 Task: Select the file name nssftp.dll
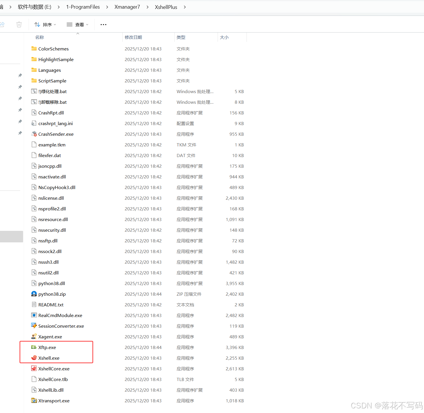48,241
